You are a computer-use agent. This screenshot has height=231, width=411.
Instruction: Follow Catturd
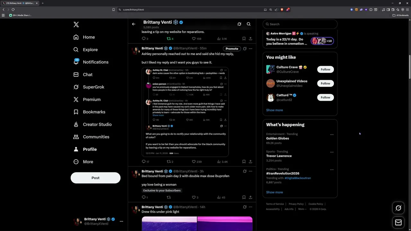[325, 98]
